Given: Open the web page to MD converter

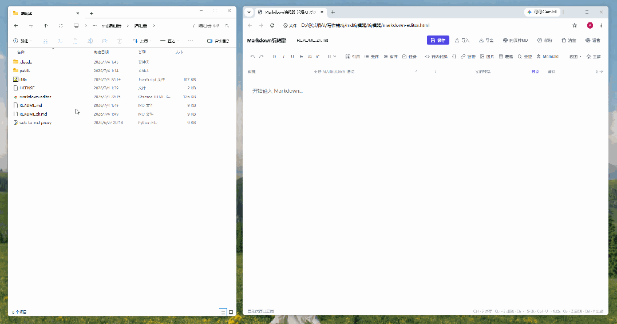Looking at the screenshot, I should tap(516, 40).
